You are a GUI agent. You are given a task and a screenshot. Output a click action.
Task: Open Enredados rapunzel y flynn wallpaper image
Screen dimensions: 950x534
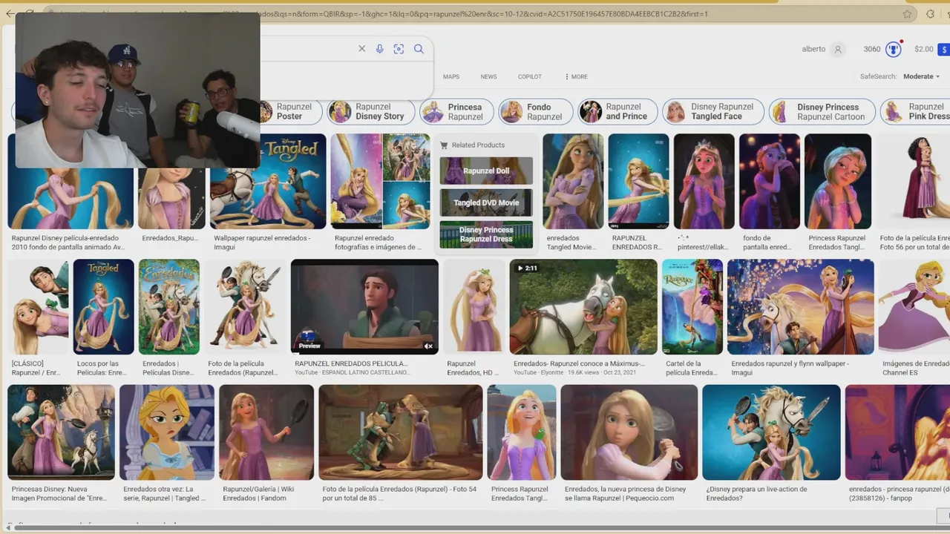click(801, 307)
